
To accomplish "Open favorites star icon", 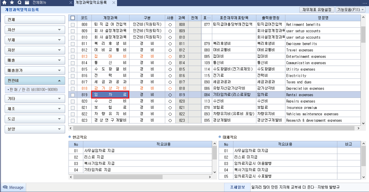I will click(12, 3).
